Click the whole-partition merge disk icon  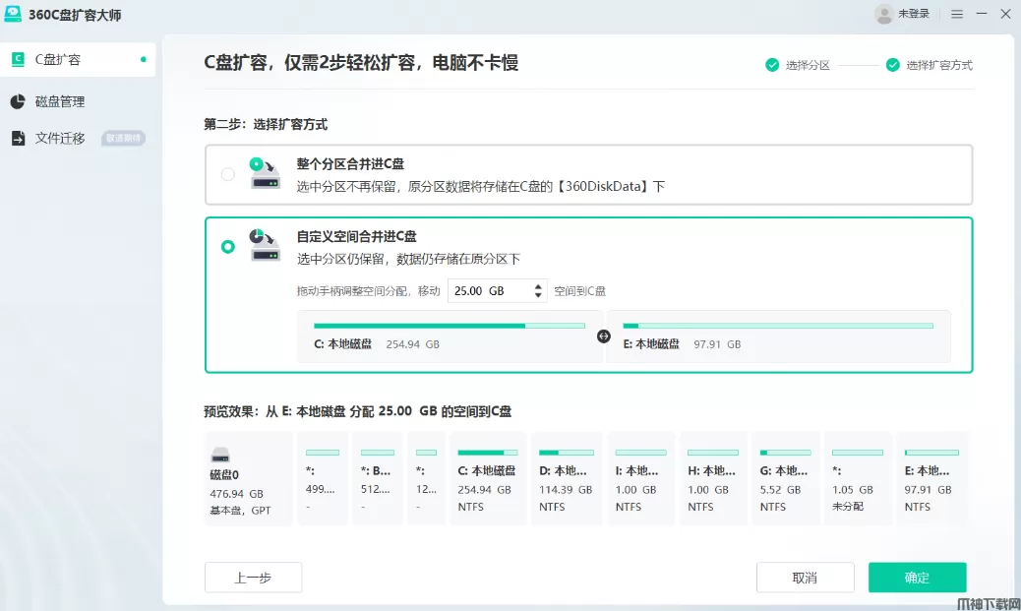pyautogui.click(x=265, y=174)
